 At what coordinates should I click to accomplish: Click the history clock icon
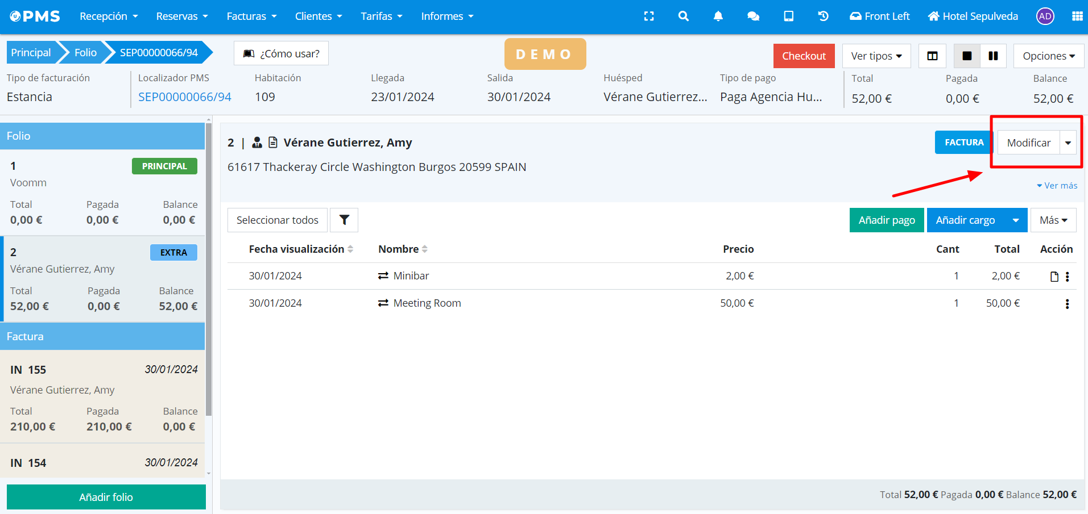[x=823, y=16]
